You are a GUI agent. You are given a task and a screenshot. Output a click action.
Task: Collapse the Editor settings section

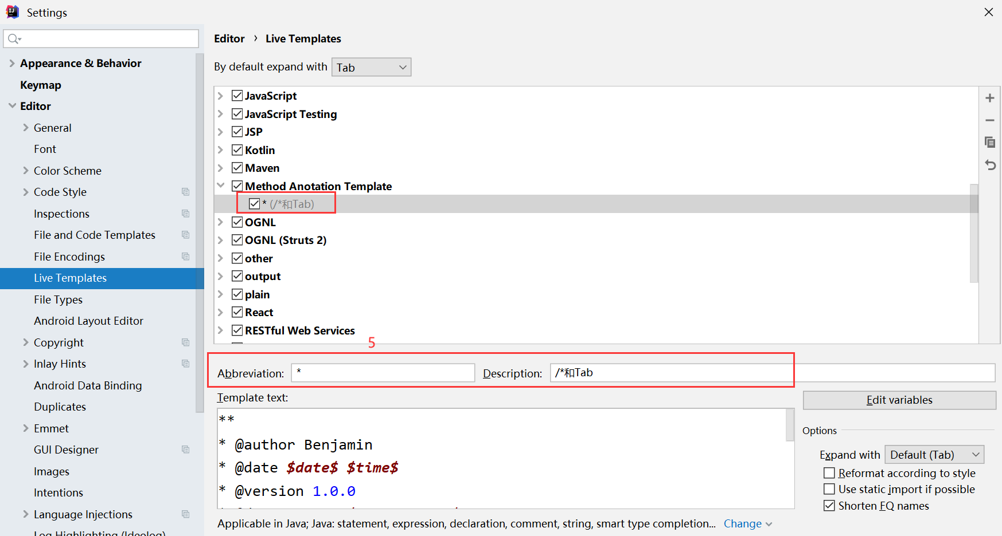tap(12, 106)
